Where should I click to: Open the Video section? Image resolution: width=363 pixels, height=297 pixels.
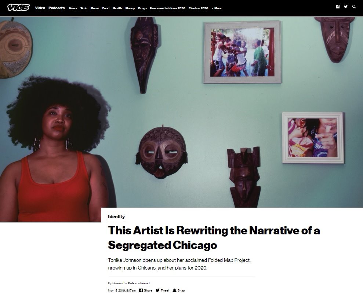tap(40, 8)
